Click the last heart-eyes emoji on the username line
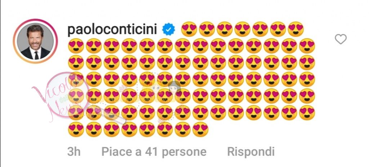The image size is (369, 167). click(x=296, y=29)
